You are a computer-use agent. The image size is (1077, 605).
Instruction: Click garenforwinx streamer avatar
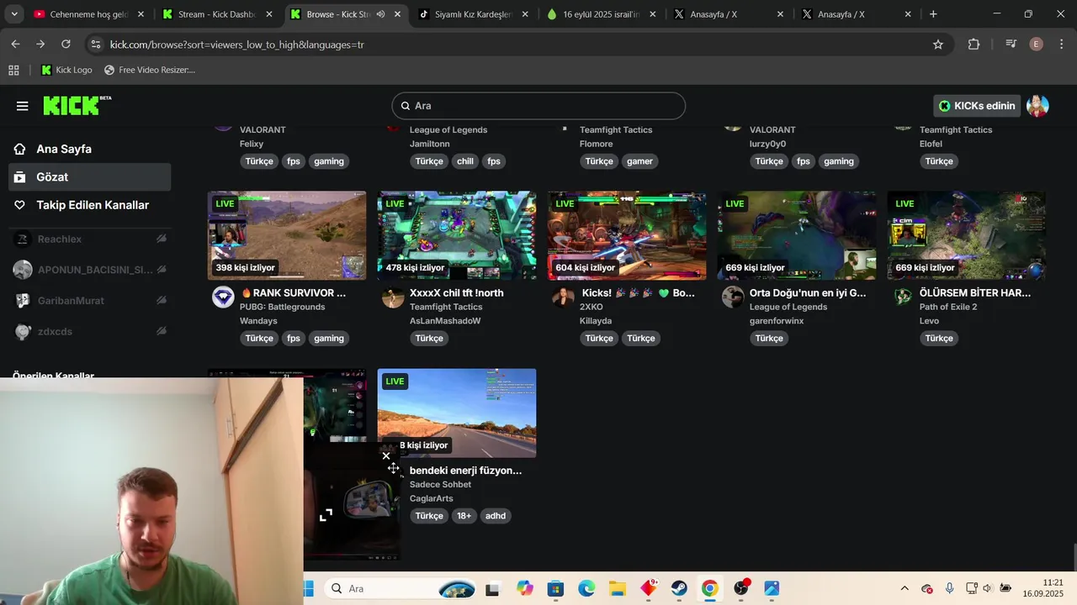pyautogui.click(x=733, y=297)
